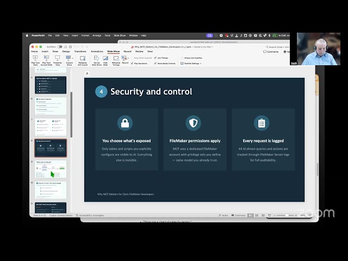
Task: Click Comments button in status bar
Action: pos(239,215)
